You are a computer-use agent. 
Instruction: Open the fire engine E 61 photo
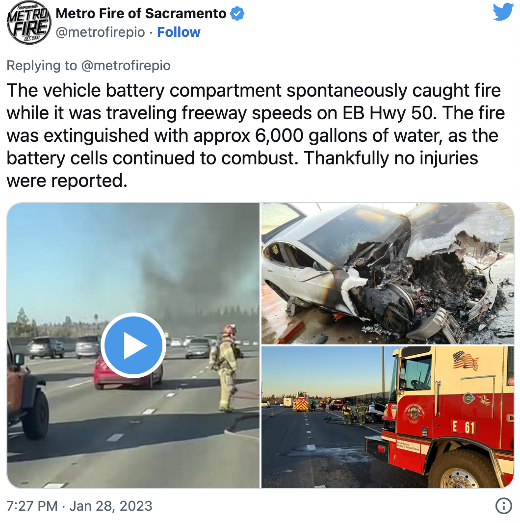387,417
